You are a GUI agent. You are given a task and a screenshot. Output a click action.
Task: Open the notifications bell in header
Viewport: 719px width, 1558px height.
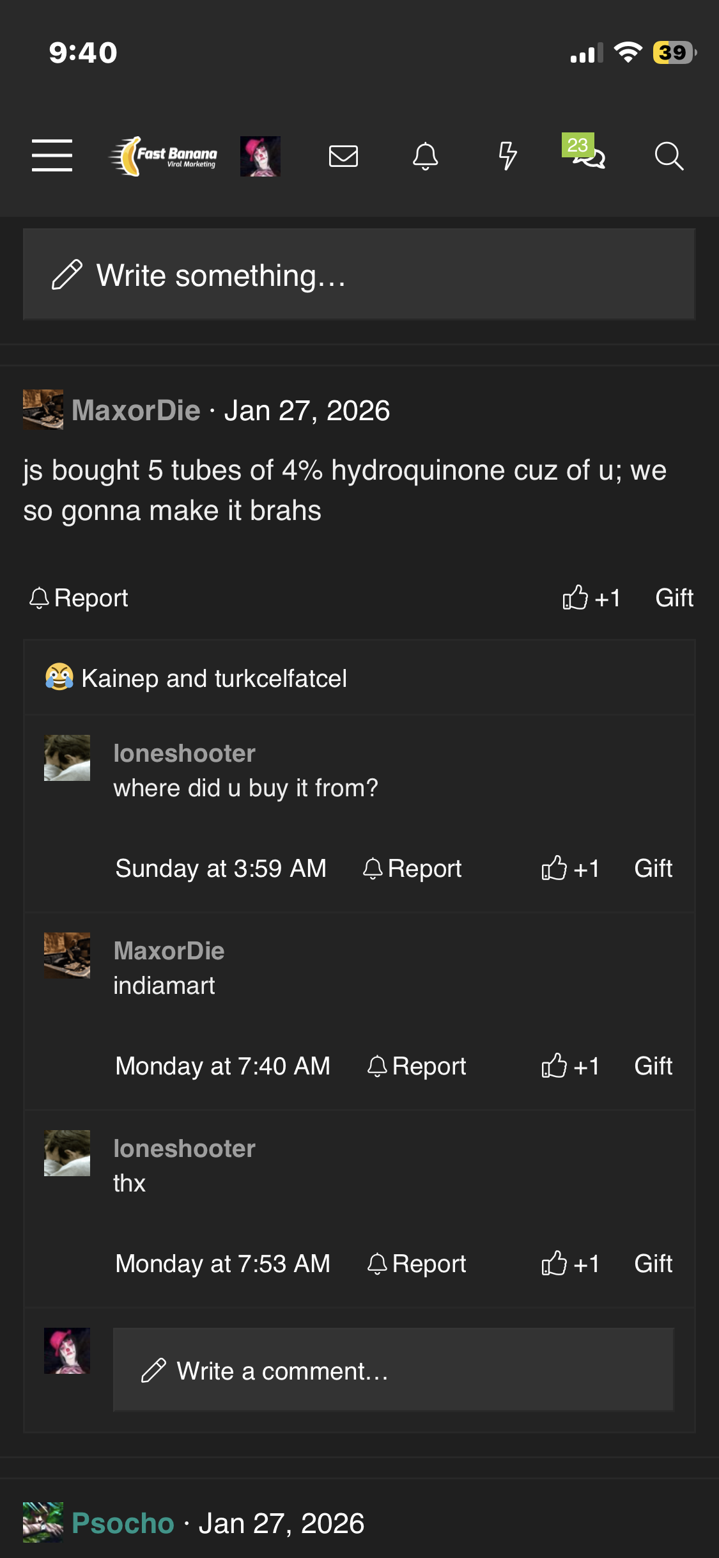click(425, 156)
